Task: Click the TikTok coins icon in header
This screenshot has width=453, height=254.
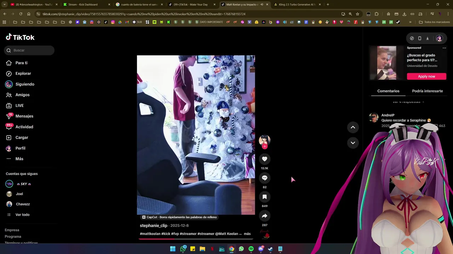Action: [412, 38]
